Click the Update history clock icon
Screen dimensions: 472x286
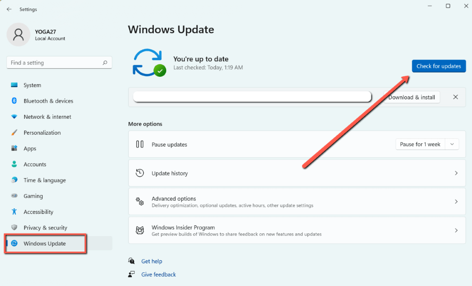140,173
